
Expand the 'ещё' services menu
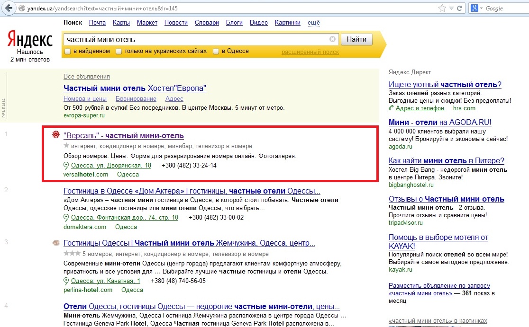(x=314, y=23)
